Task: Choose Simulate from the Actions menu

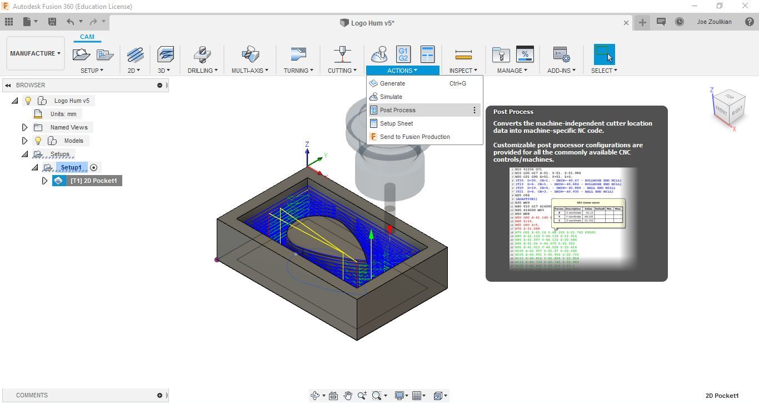Action: coord(425,97)
